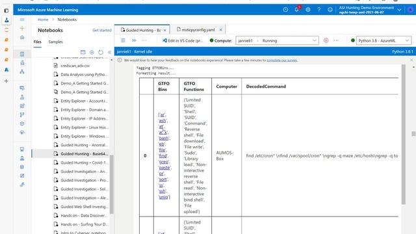Switch to the Samples tab

coord(55,42)
